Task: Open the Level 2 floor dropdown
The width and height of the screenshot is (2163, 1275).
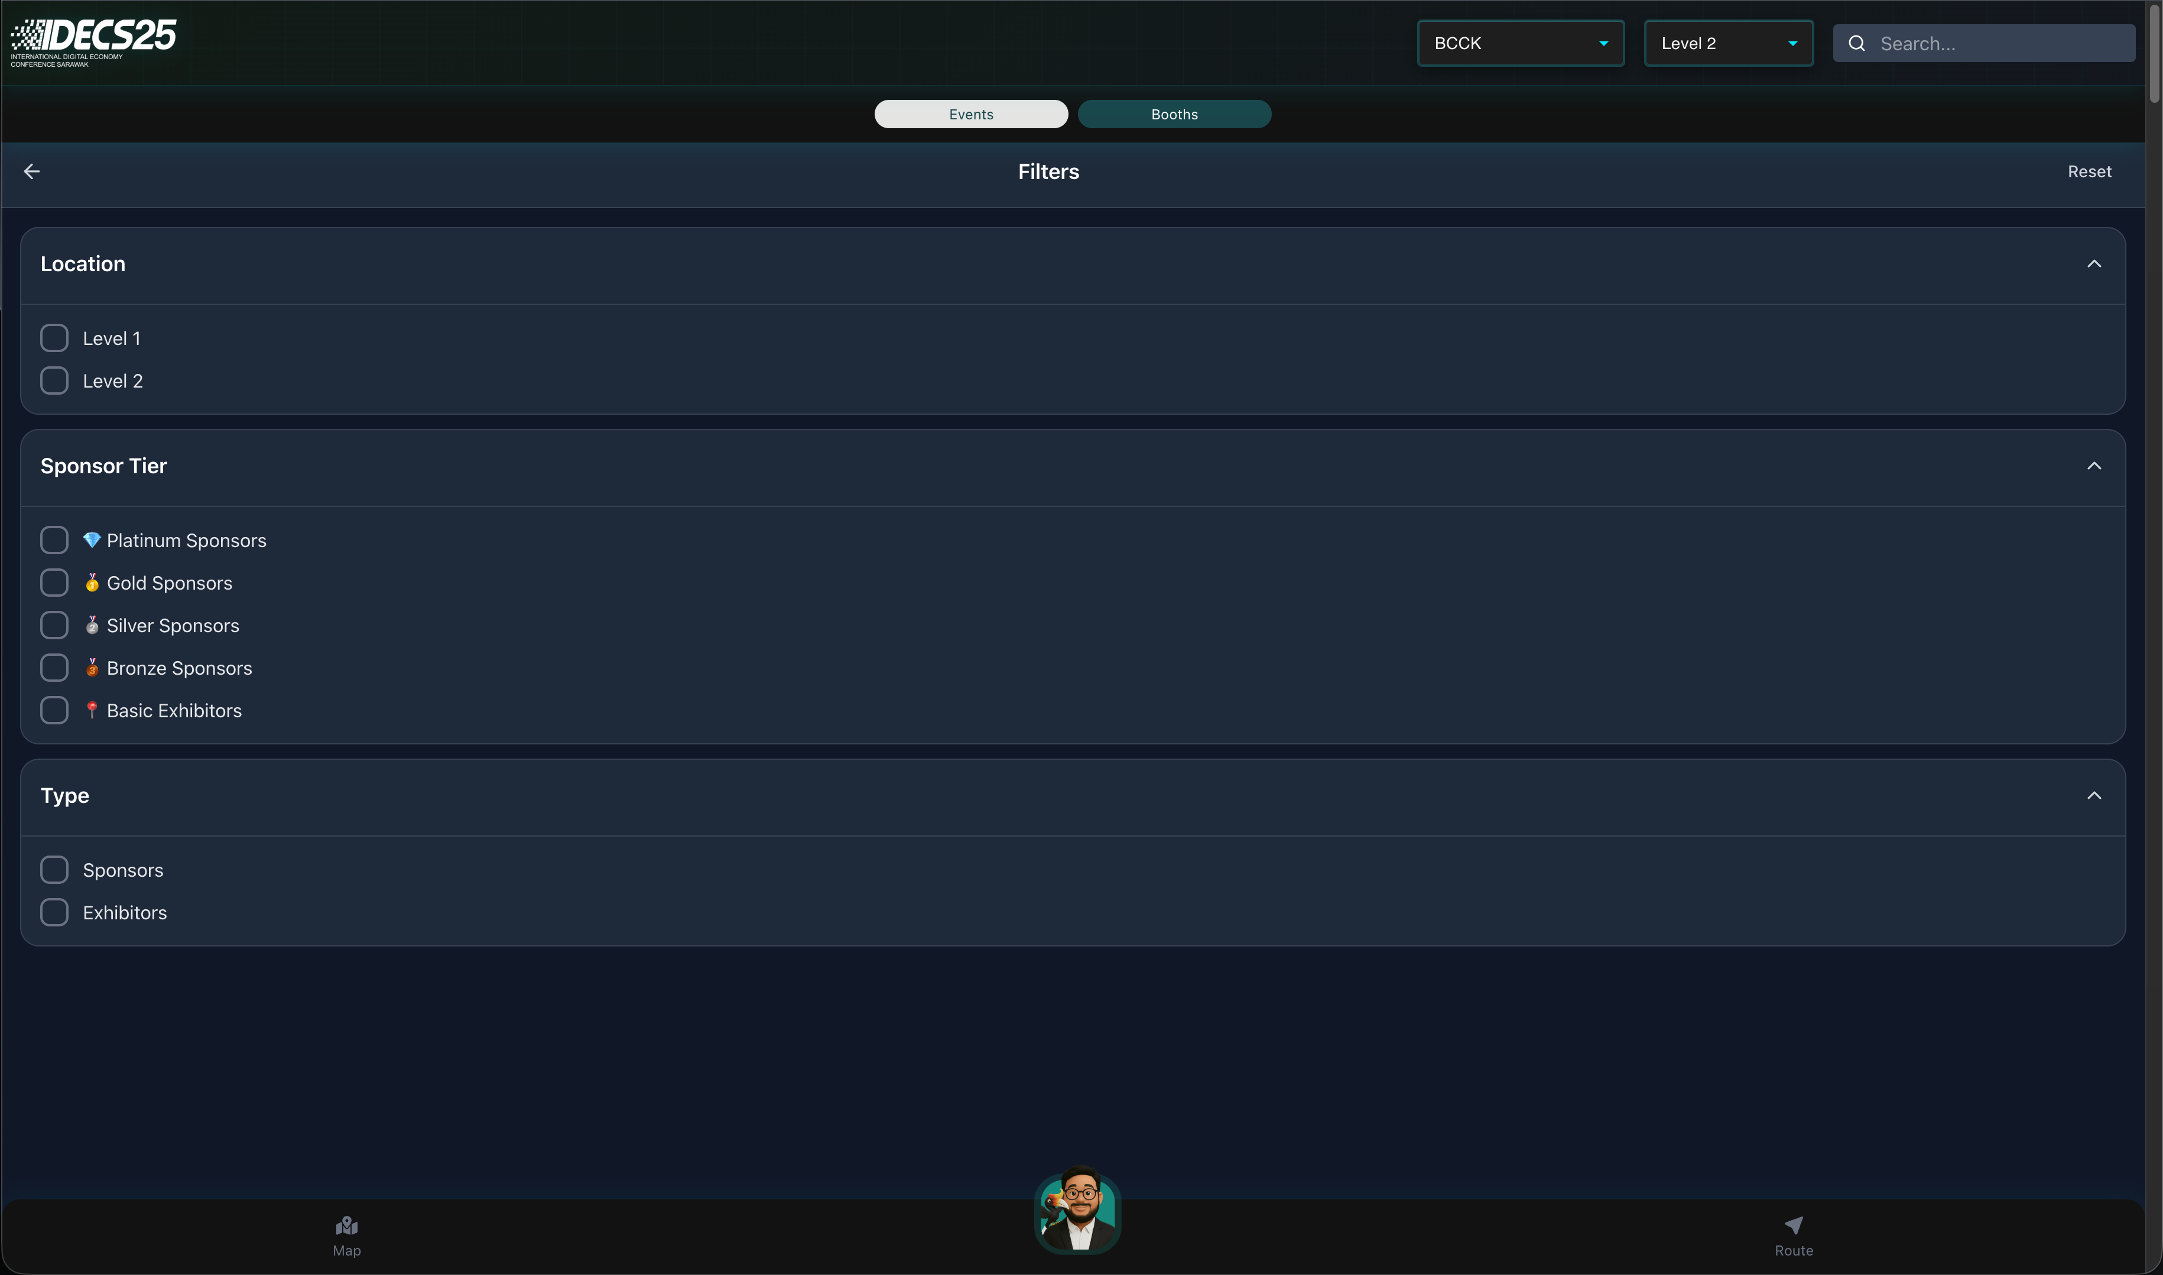Action: (1728, 43)
